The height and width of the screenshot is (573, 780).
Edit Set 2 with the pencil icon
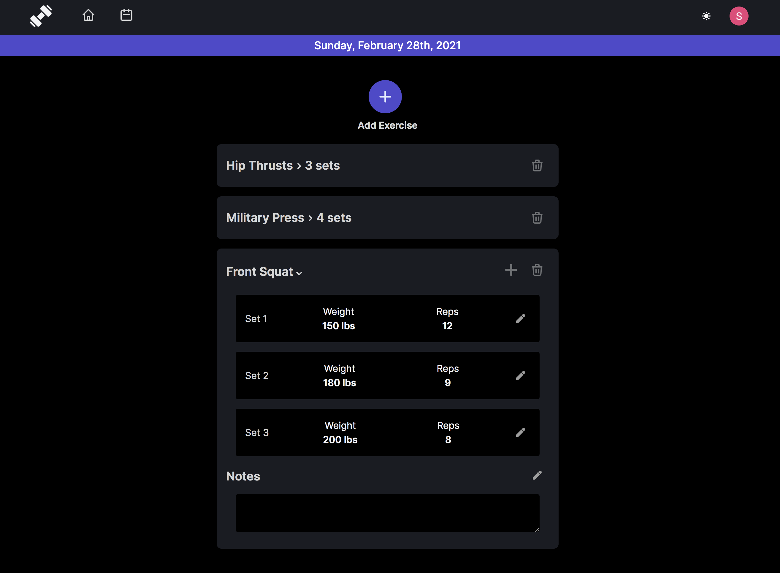point(520,375)
